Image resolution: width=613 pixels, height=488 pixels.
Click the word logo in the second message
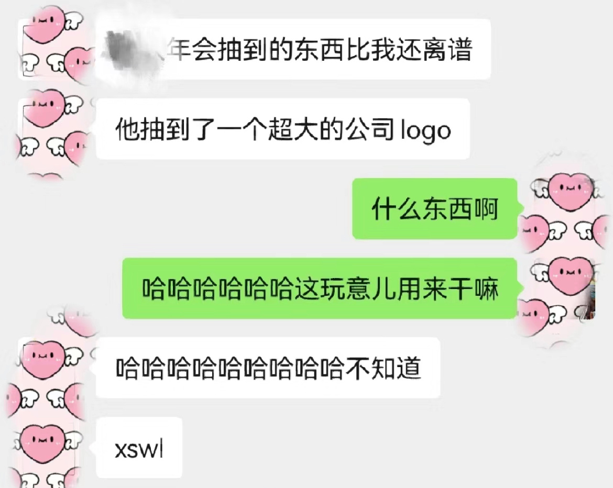click(x=426, y=130)
